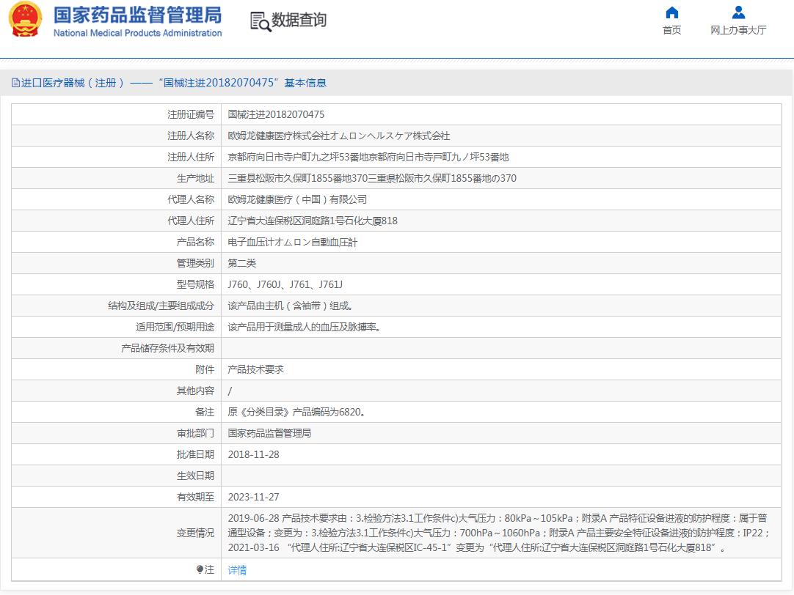Select remark 原《分类目录》产品编码为6820

(x=297, y=412)
